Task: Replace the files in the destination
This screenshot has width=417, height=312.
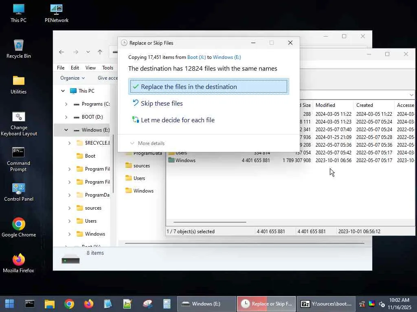Action: [x=208, y=87]
